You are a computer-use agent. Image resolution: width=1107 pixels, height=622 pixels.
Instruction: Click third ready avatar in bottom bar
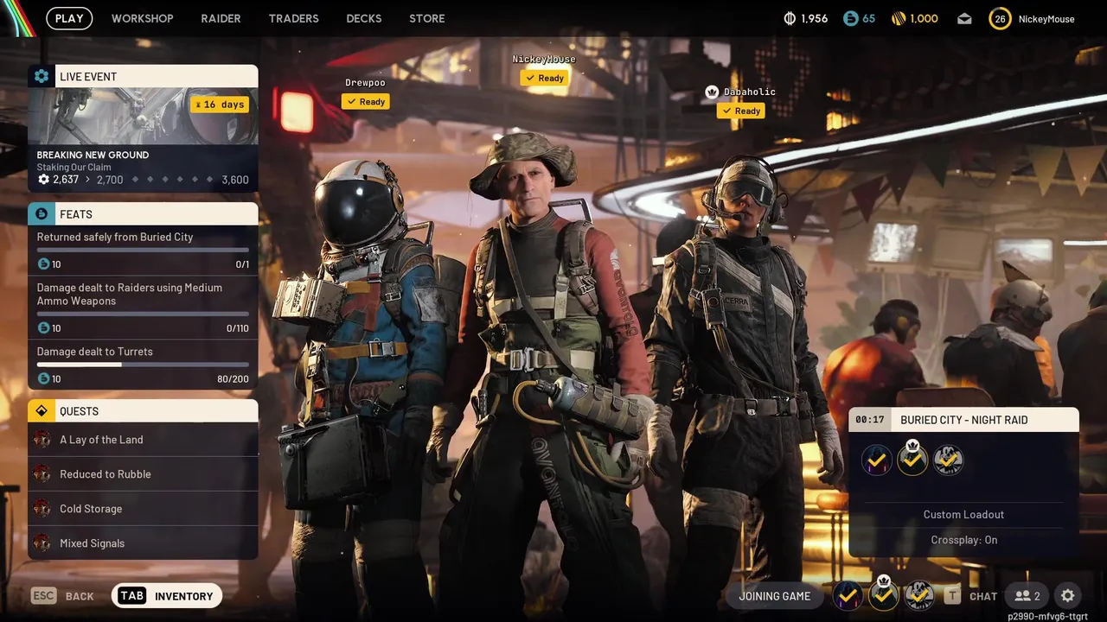coord(918,595)
